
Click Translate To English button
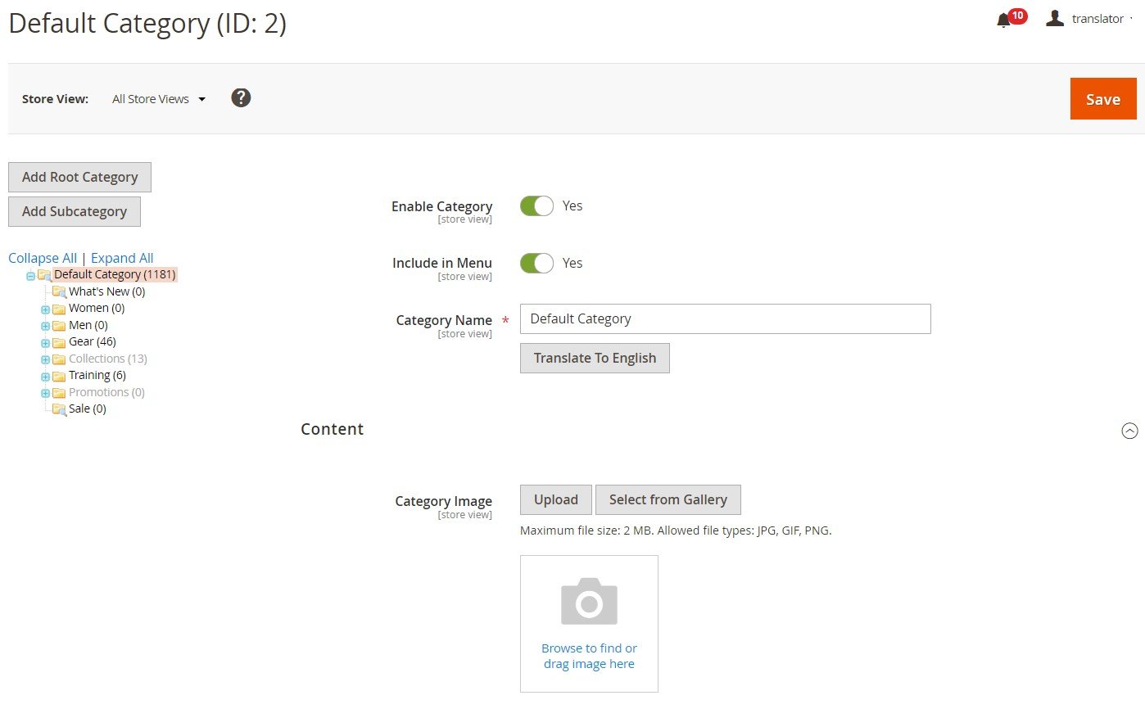[595, 358]
